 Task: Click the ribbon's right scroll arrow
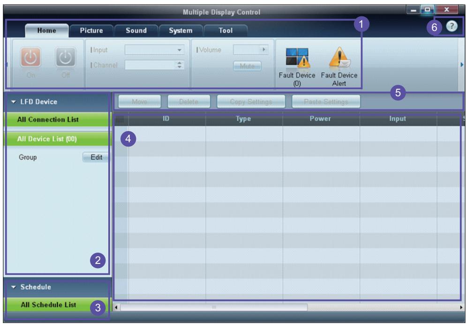tap(462, 64)
